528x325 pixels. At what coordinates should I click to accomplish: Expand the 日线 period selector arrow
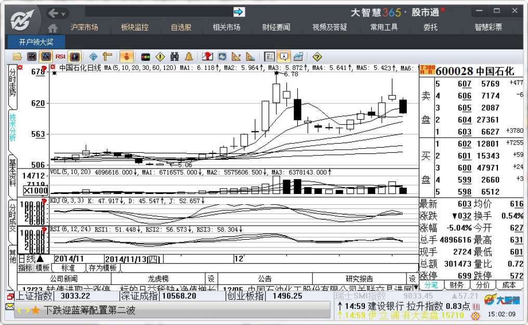pyautogui.click(x=40, y=258)
